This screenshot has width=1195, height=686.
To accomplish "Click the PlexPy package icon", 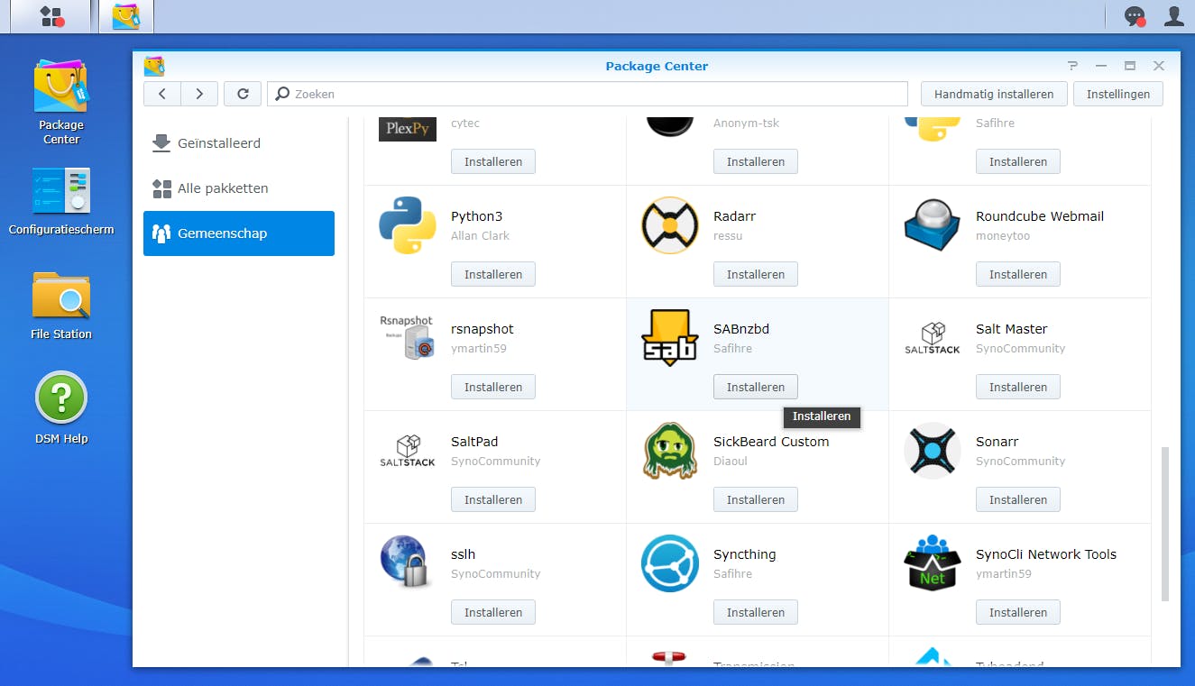I will pyautogui.click(x=408, y=129).
